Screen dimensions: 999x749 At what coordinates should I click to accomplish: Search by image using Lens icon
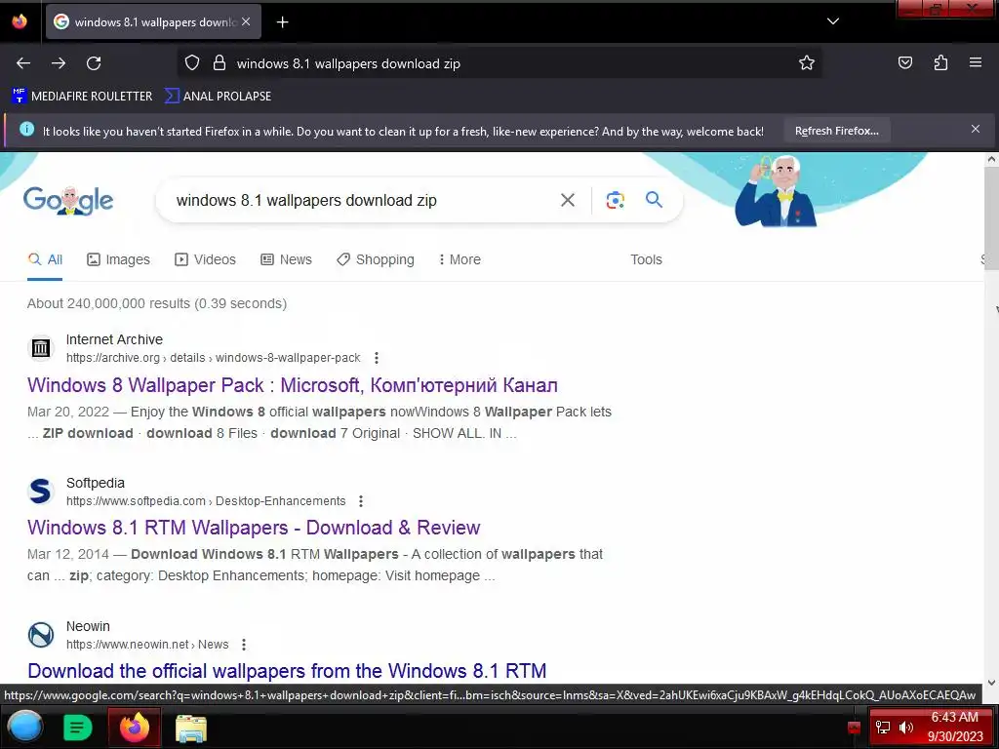pyautogui.click(x=615, y=200)
